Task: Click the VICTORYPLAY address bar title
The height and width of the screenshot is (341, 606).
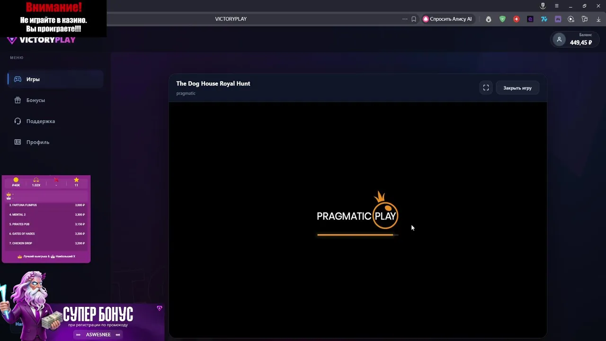Action: click(x=231, y=19)
